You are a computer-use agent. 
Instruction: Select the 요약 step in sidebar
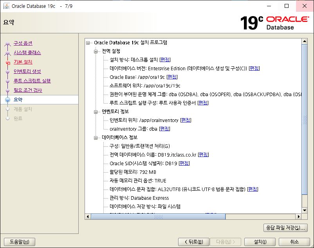click(18, 100)
